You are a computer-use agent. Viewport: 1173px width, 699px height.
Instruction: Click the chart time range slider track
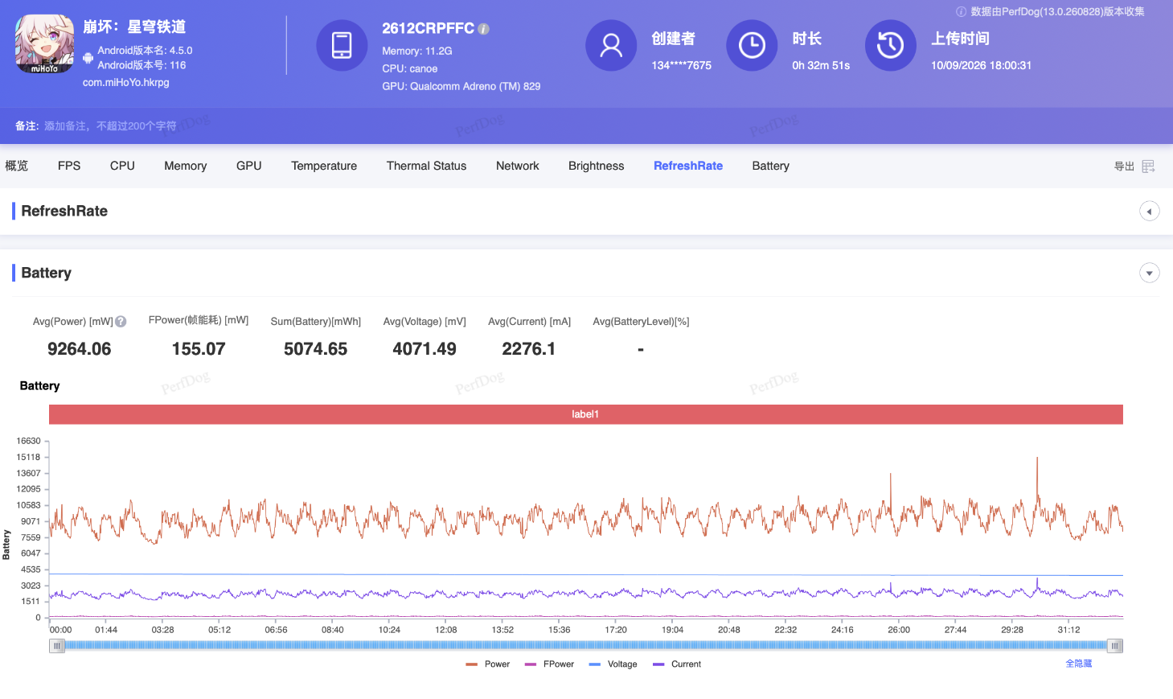click(x=586, y=646)
